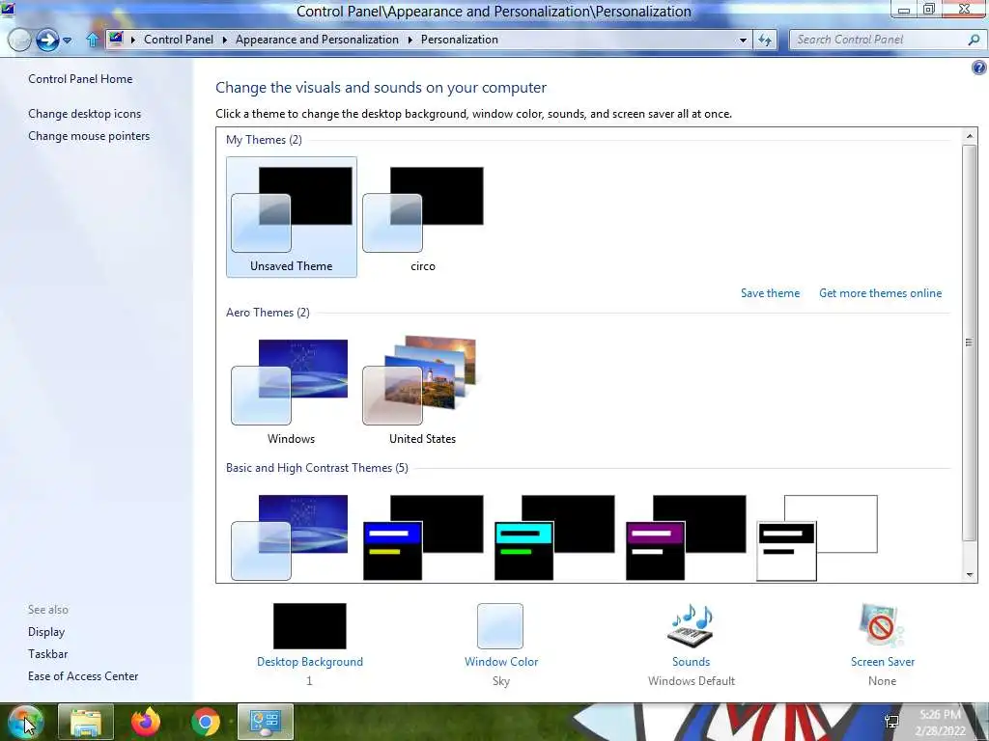Click the Up one level arrow
Viewport: 989px width, 741px height.
point(92,40)
